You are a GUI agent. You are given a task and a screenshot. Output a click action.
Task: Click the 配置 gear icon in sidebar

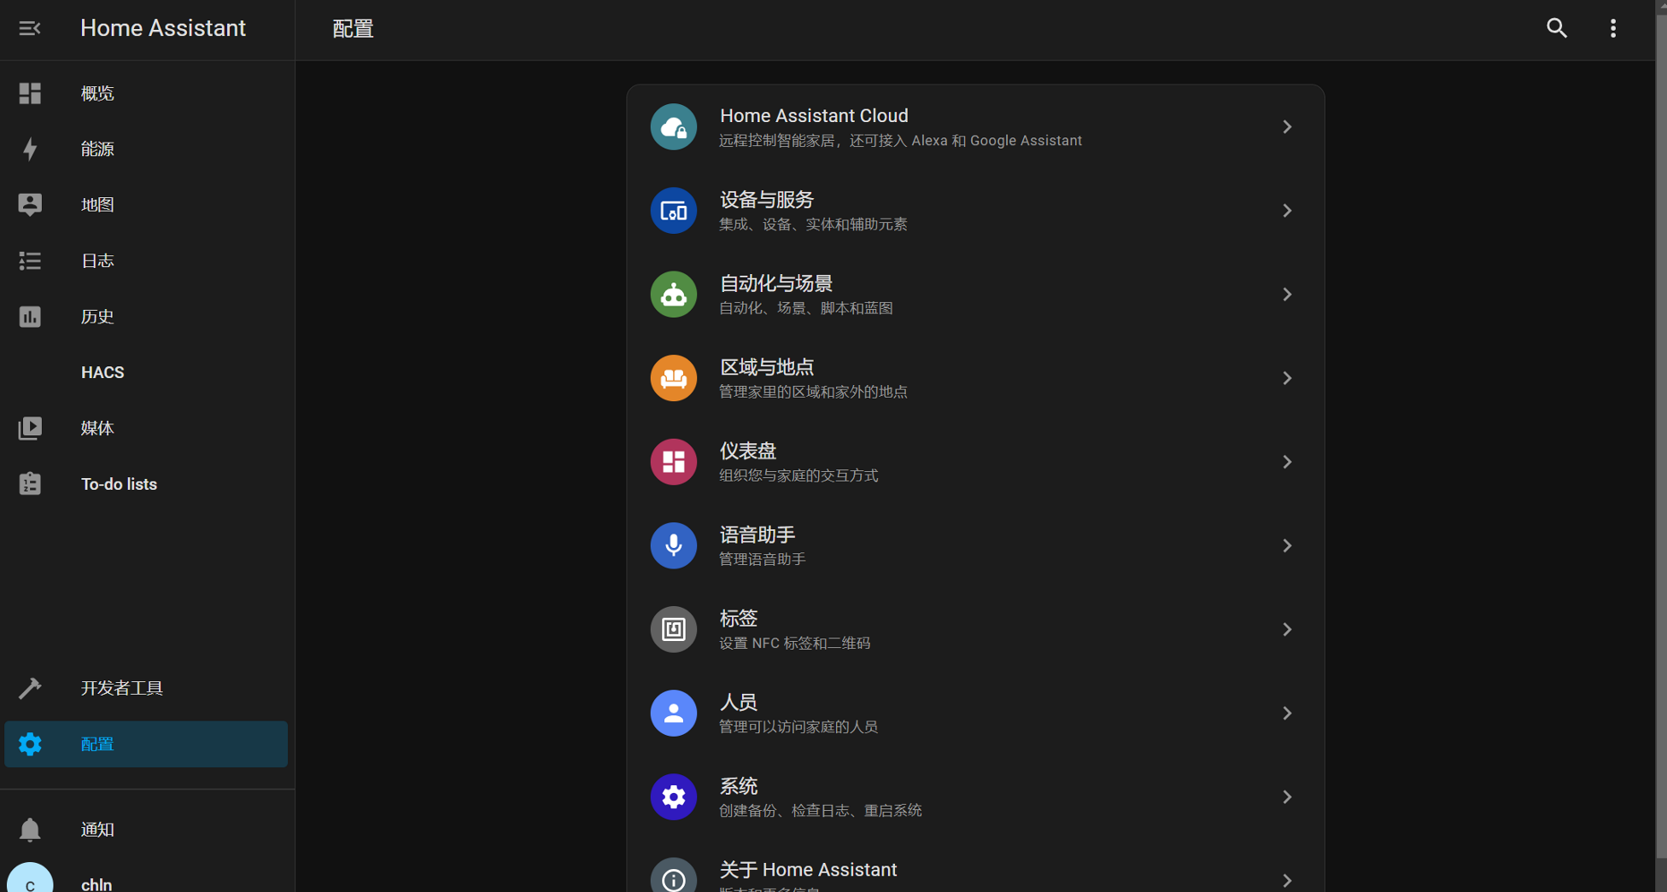coord(30,744)
